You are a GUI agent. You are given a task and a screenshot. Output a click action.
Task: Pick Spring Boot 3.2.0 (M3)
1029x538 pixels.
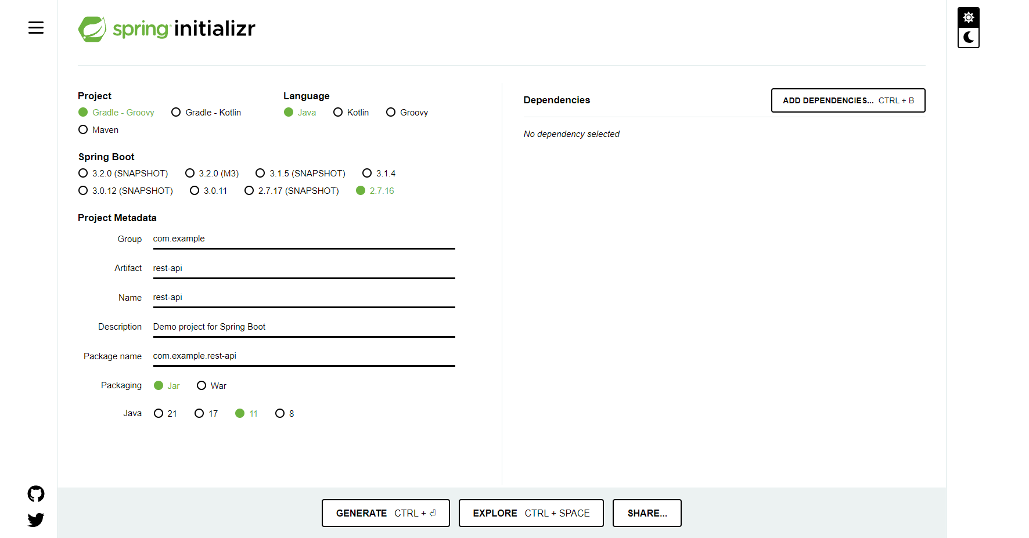tap(212, 174)
